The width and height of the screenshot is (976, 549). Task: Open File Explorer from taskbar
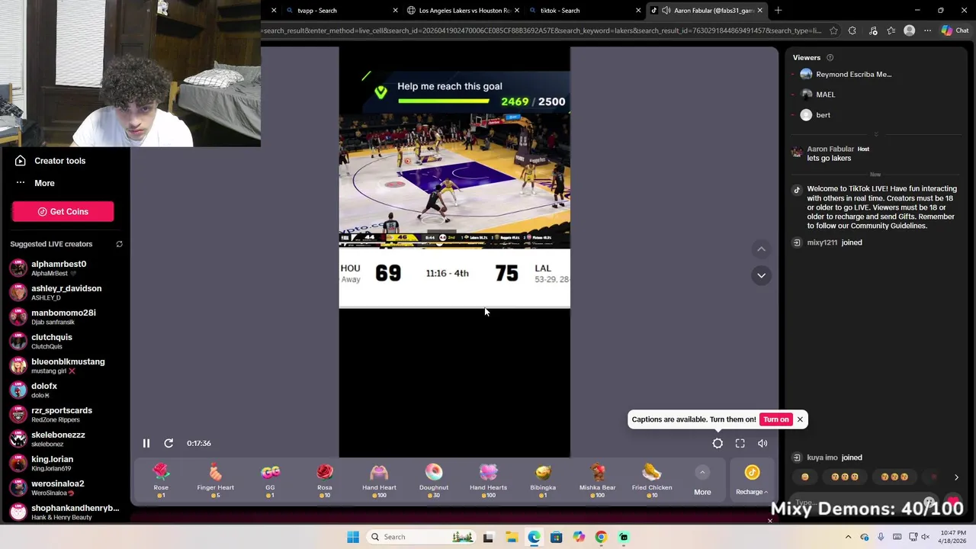[x=511, y=537]
